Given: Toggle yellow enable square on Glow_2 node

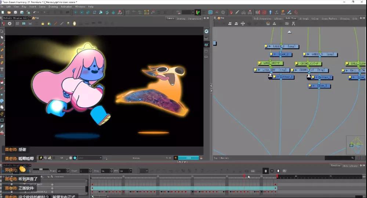Looking at the screenshot, I should [272, 54].
